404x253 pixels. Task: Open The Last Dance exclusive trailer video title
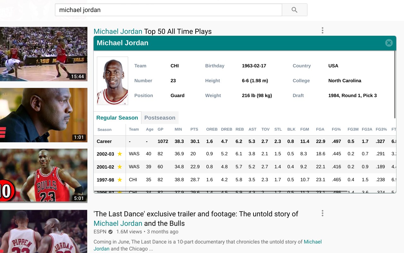(x=196, y=219)
